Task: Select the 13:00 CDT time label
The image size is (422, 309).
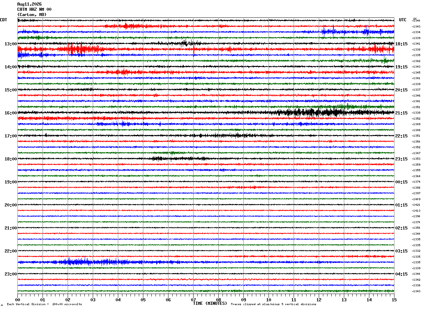Action: click(11, 44)
